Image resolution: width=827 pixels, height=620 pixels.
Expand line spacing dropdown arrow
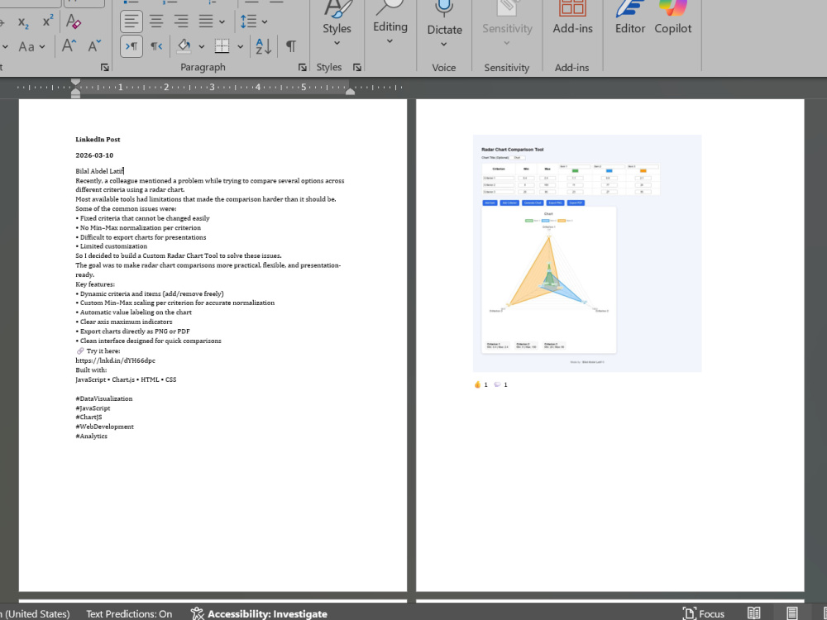[x=265, y=22]
